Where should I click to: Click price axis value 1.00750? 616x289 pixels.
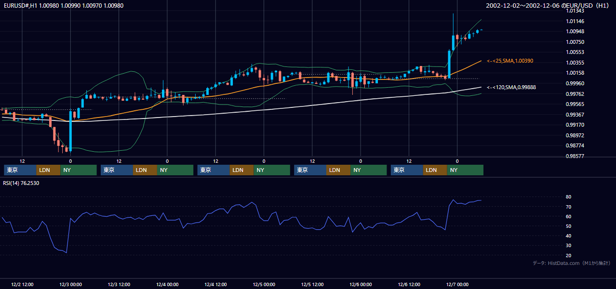575,42
